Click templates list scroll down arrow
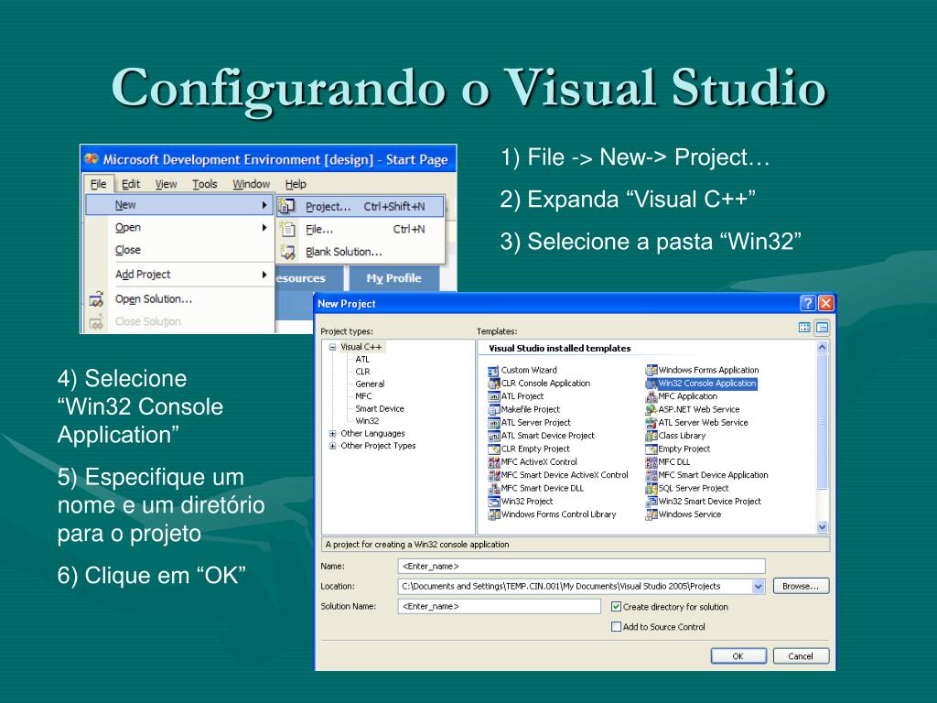Viewport: 937px width, 703px height. [823, 527]
